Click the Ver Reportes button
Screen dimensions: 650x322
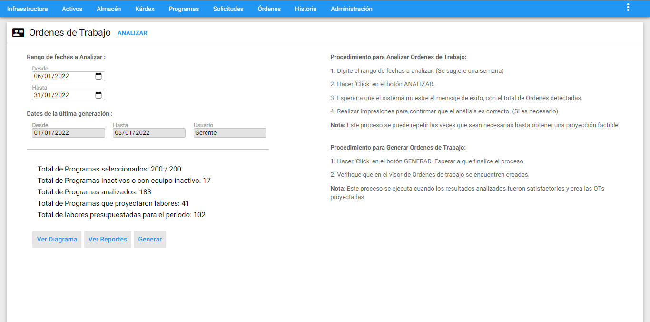108,239
